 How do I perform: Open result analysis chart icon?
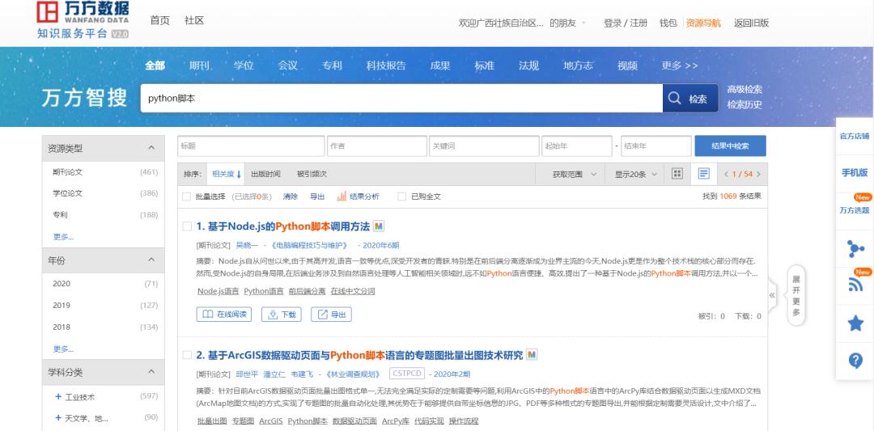click(x=342, y=196)
